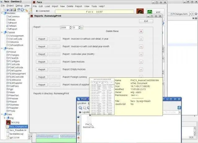Click the project tree scrollbar up arrow

click(x=29, y=13)
